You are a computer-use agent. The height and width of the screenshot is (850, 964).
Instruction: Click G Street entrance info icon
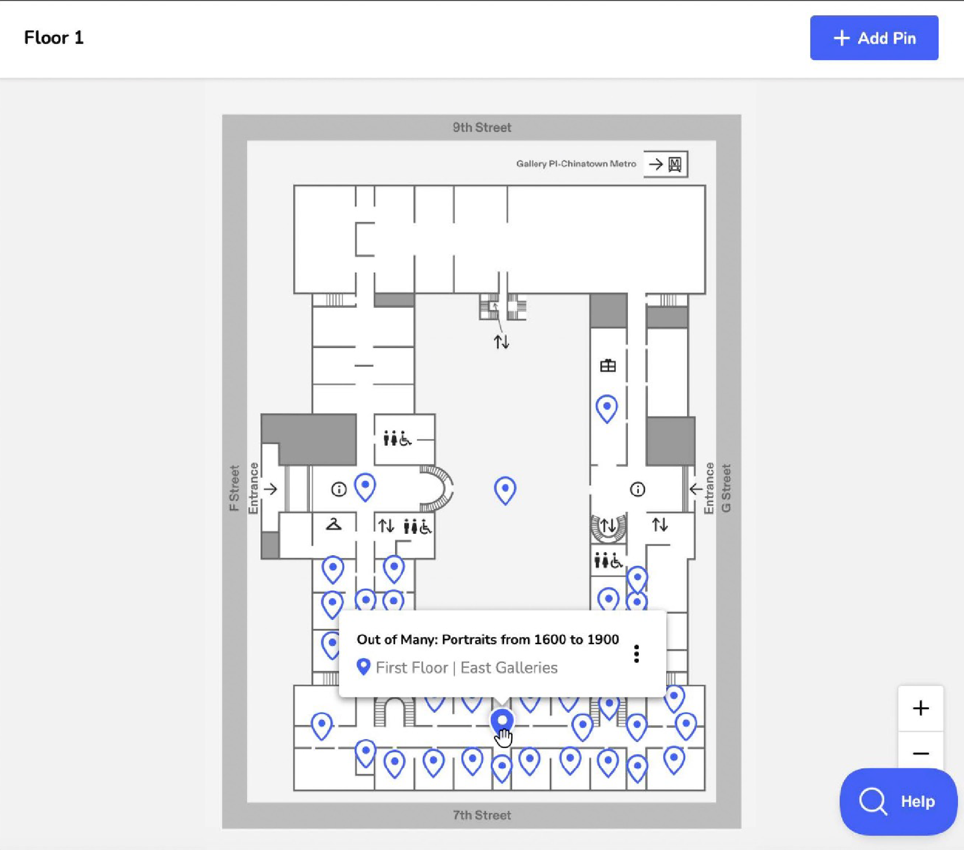click(637, 490)
